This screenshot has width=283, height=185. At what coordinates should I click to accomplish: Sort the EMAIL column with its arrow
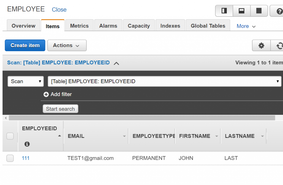coord(124,136)
